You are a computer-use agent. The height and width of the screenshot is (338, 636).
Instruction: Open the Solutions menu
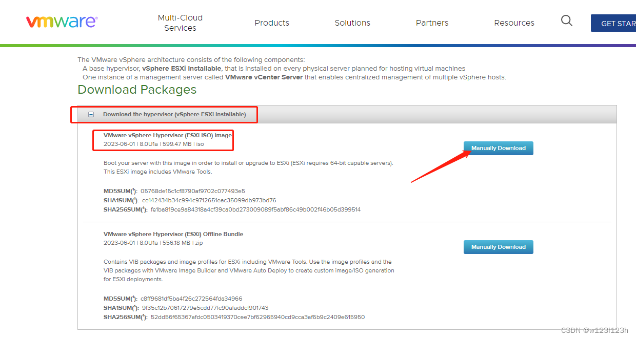(x=352, y=23)
